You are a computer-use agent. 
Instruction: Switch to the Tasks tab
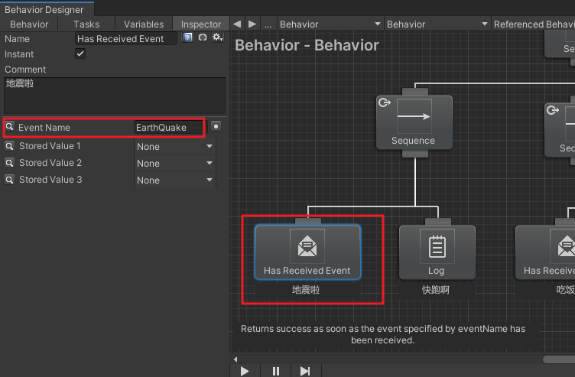point(86,24)
